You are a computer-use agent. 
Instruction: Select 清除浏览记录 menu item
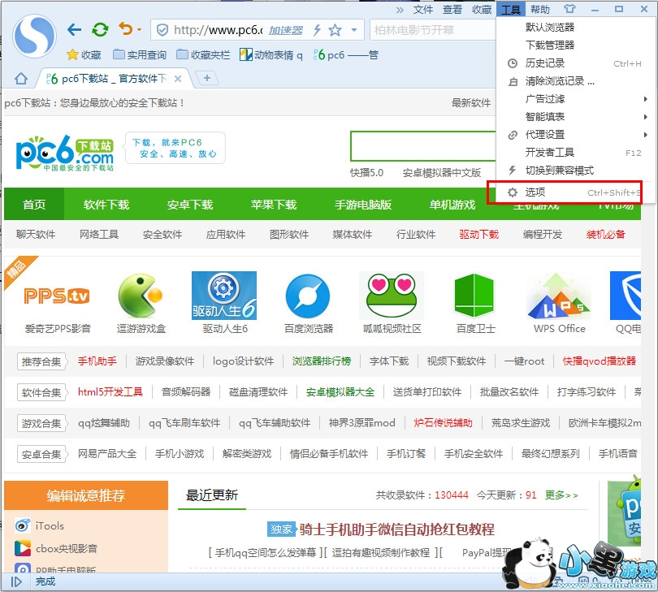pyautogui.click(x=575, y=81)
